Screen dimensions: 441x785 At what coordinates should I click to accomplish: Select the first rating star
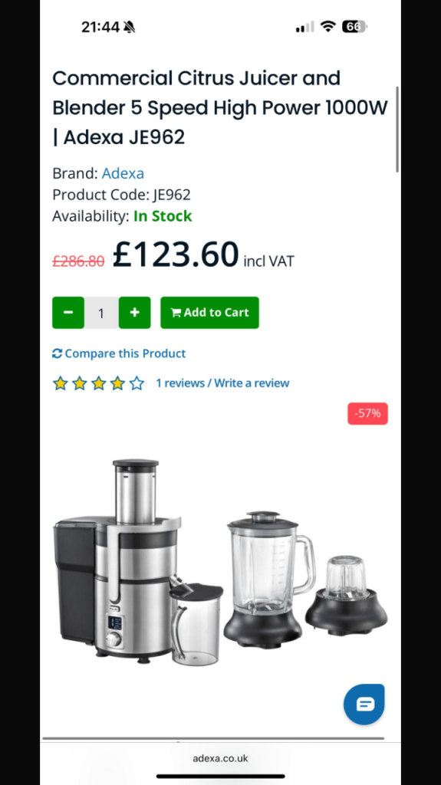60,383
